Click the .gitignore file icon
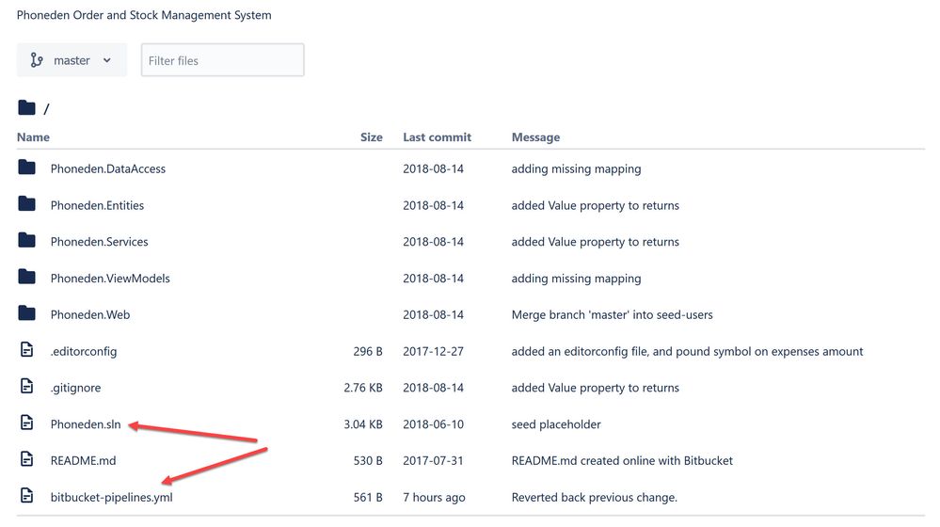This screenshot has width=940, height=527. (27, 386)
